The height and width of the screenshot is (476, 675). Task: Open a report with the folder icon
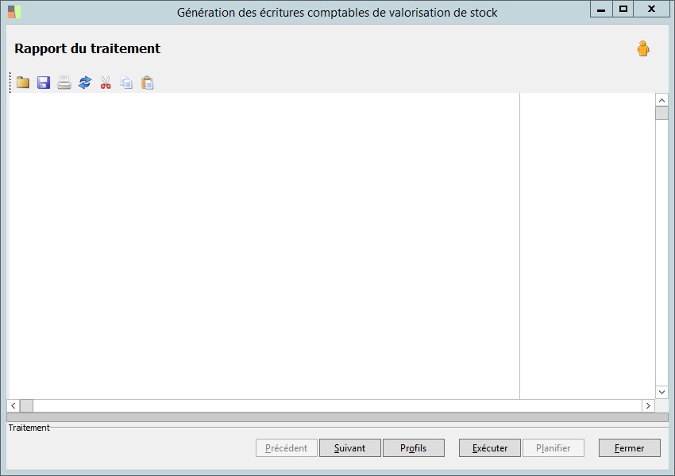(x=23, y=83)
